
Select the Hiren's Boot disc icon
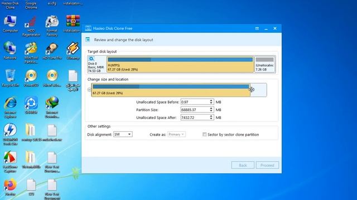click(x=52, y=78)
